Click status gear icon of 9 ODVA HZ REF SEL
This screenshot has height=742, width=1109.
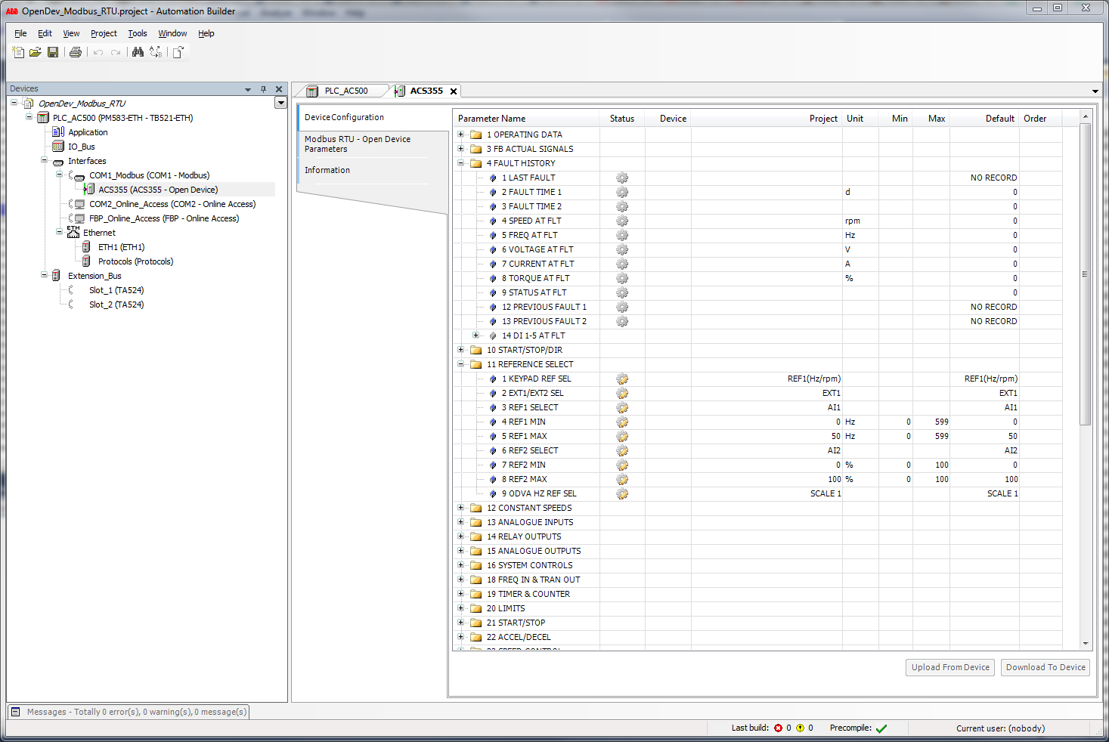[x=622, y=493]
